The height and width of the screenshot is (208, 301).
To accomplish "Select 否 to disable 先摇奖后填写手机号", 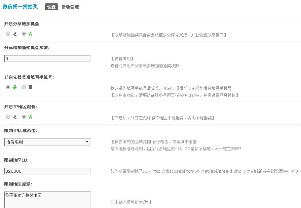I will click(x=24, y=87).
